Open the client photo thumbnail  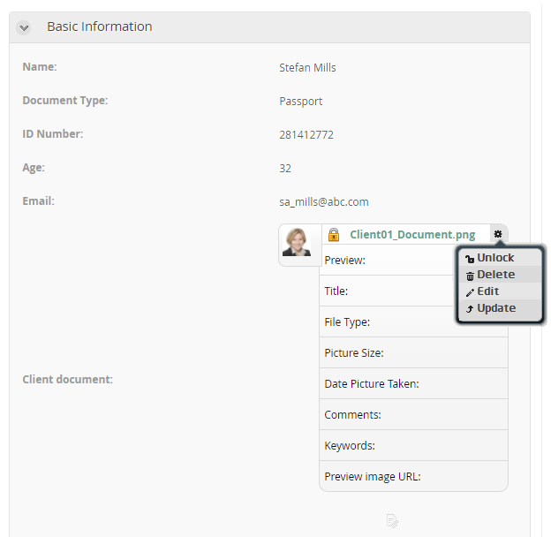(297, 242)
